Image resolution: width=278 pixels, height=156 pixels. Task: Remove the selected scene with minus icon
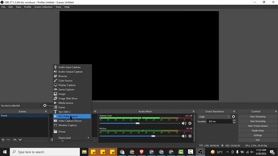click(8, 140)
